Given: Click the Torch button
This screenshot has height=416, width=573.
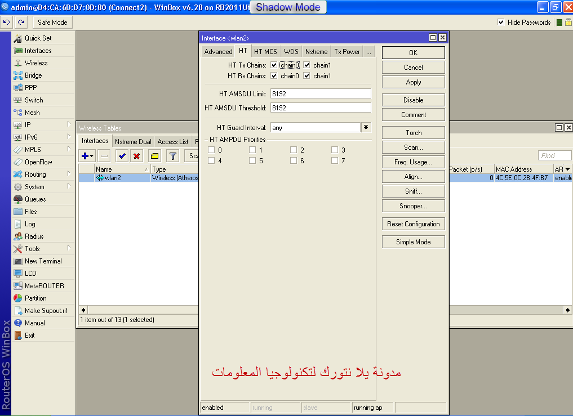Looking at the screenshot, I should pyautogui.click(x=414, y=133).
